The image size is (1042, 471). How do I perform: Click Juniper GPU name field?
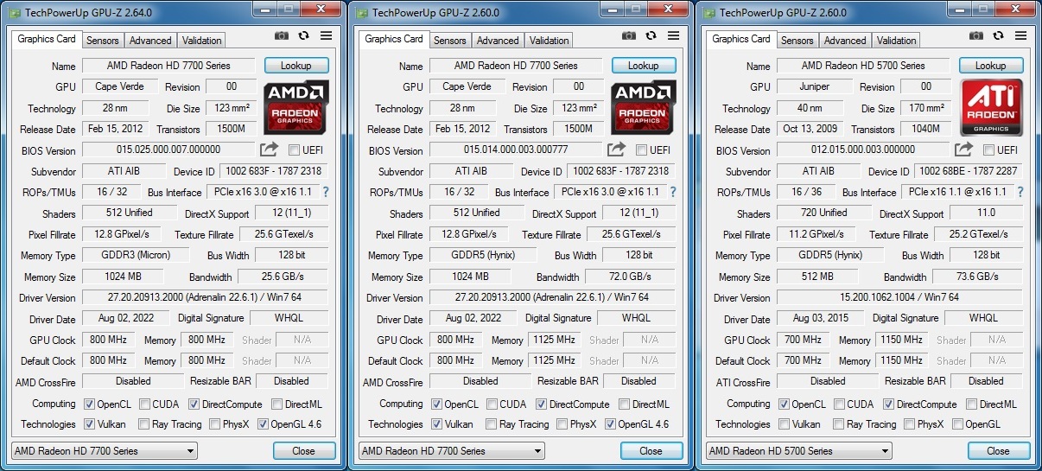click(x=815, y=86)
